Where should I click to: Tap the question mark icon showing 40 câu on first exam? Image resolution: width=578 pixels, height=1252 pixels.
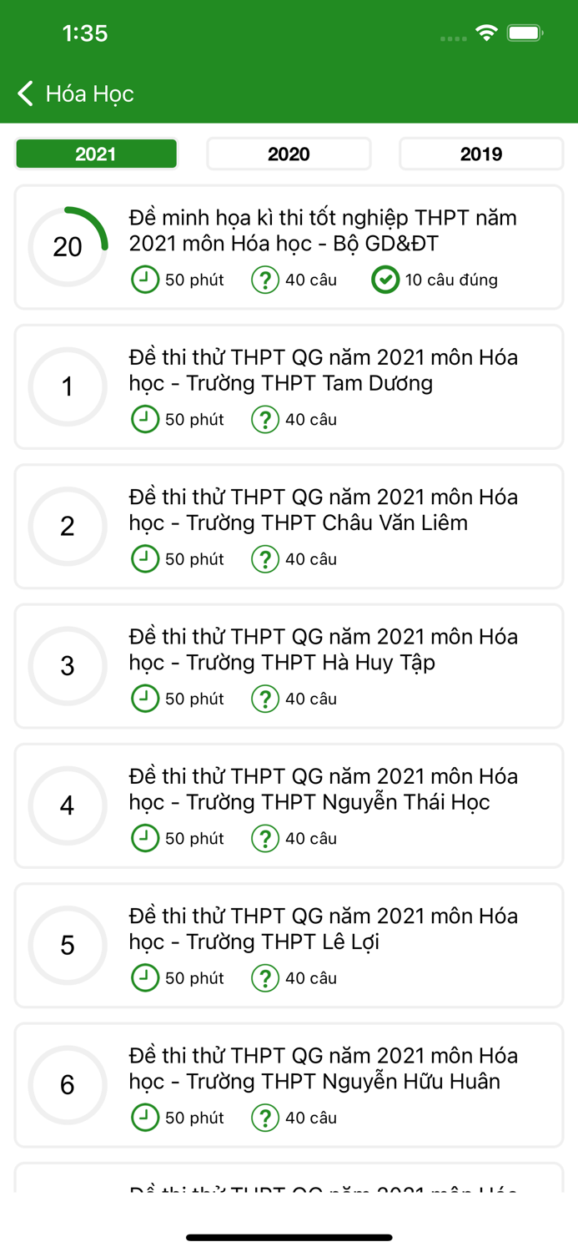[264, 280]
